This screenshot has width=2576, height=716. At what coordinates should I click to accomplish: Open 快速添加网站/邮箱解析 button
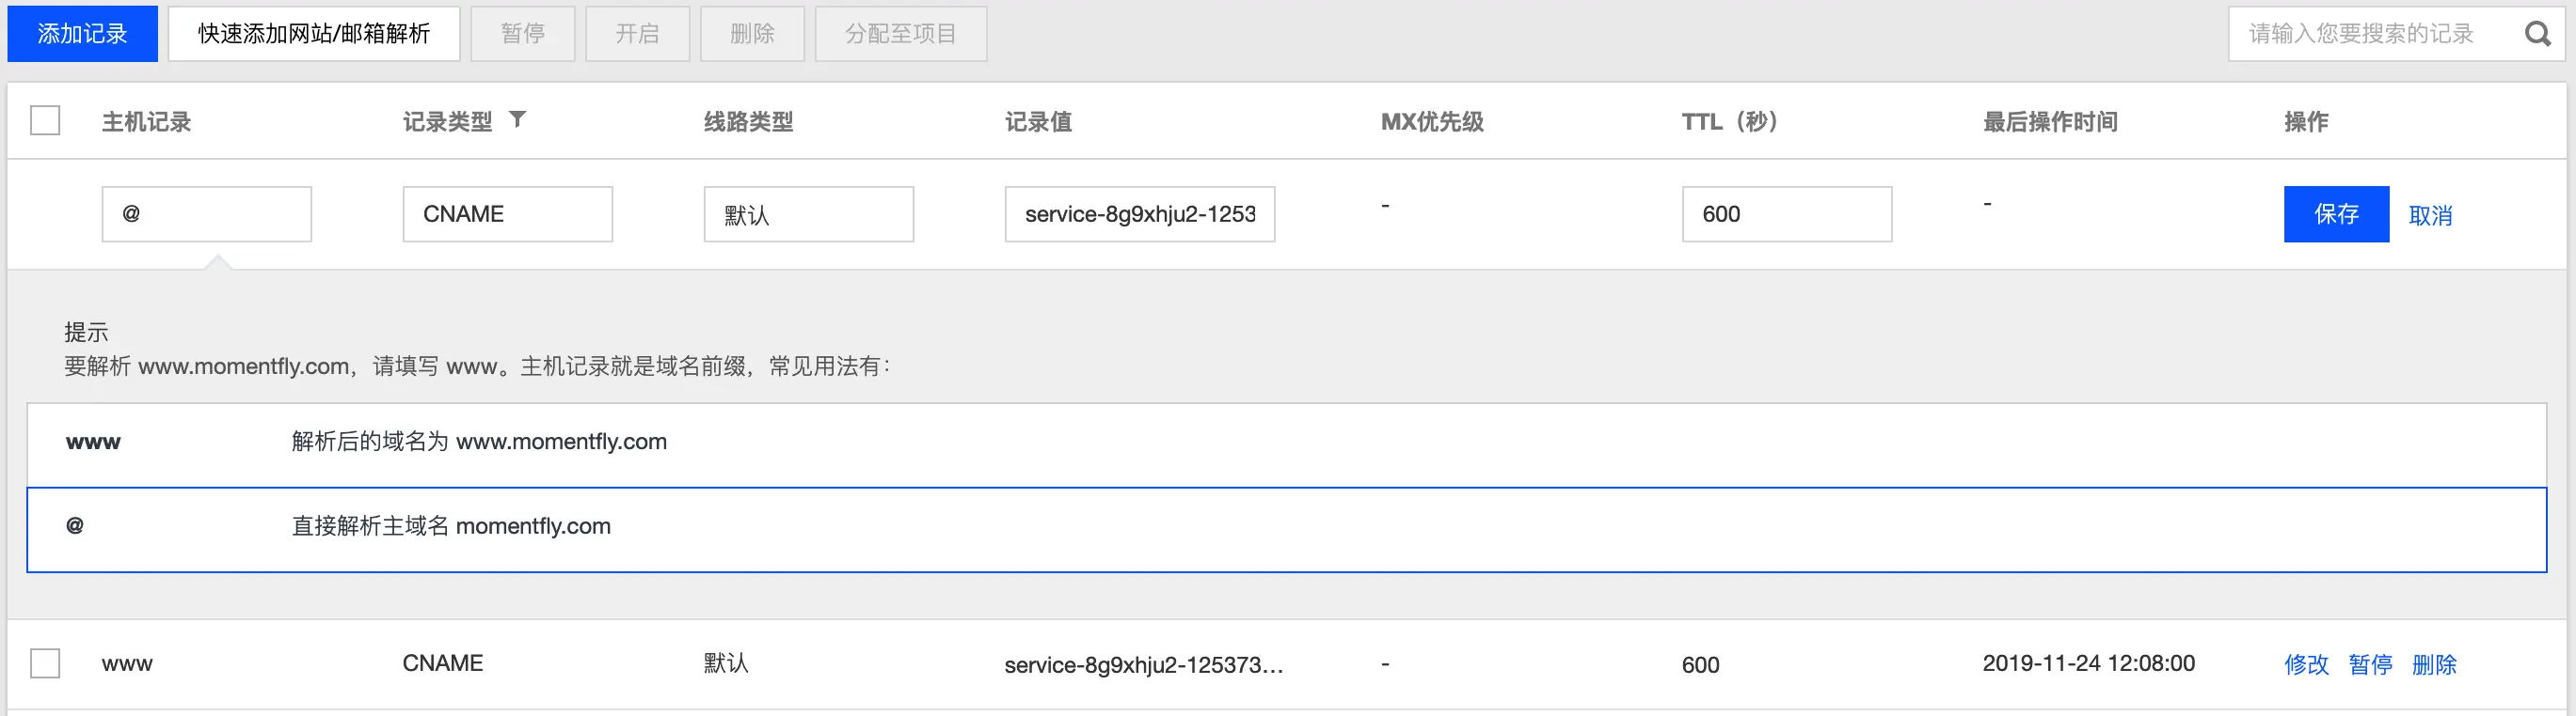tap(314, 34)
